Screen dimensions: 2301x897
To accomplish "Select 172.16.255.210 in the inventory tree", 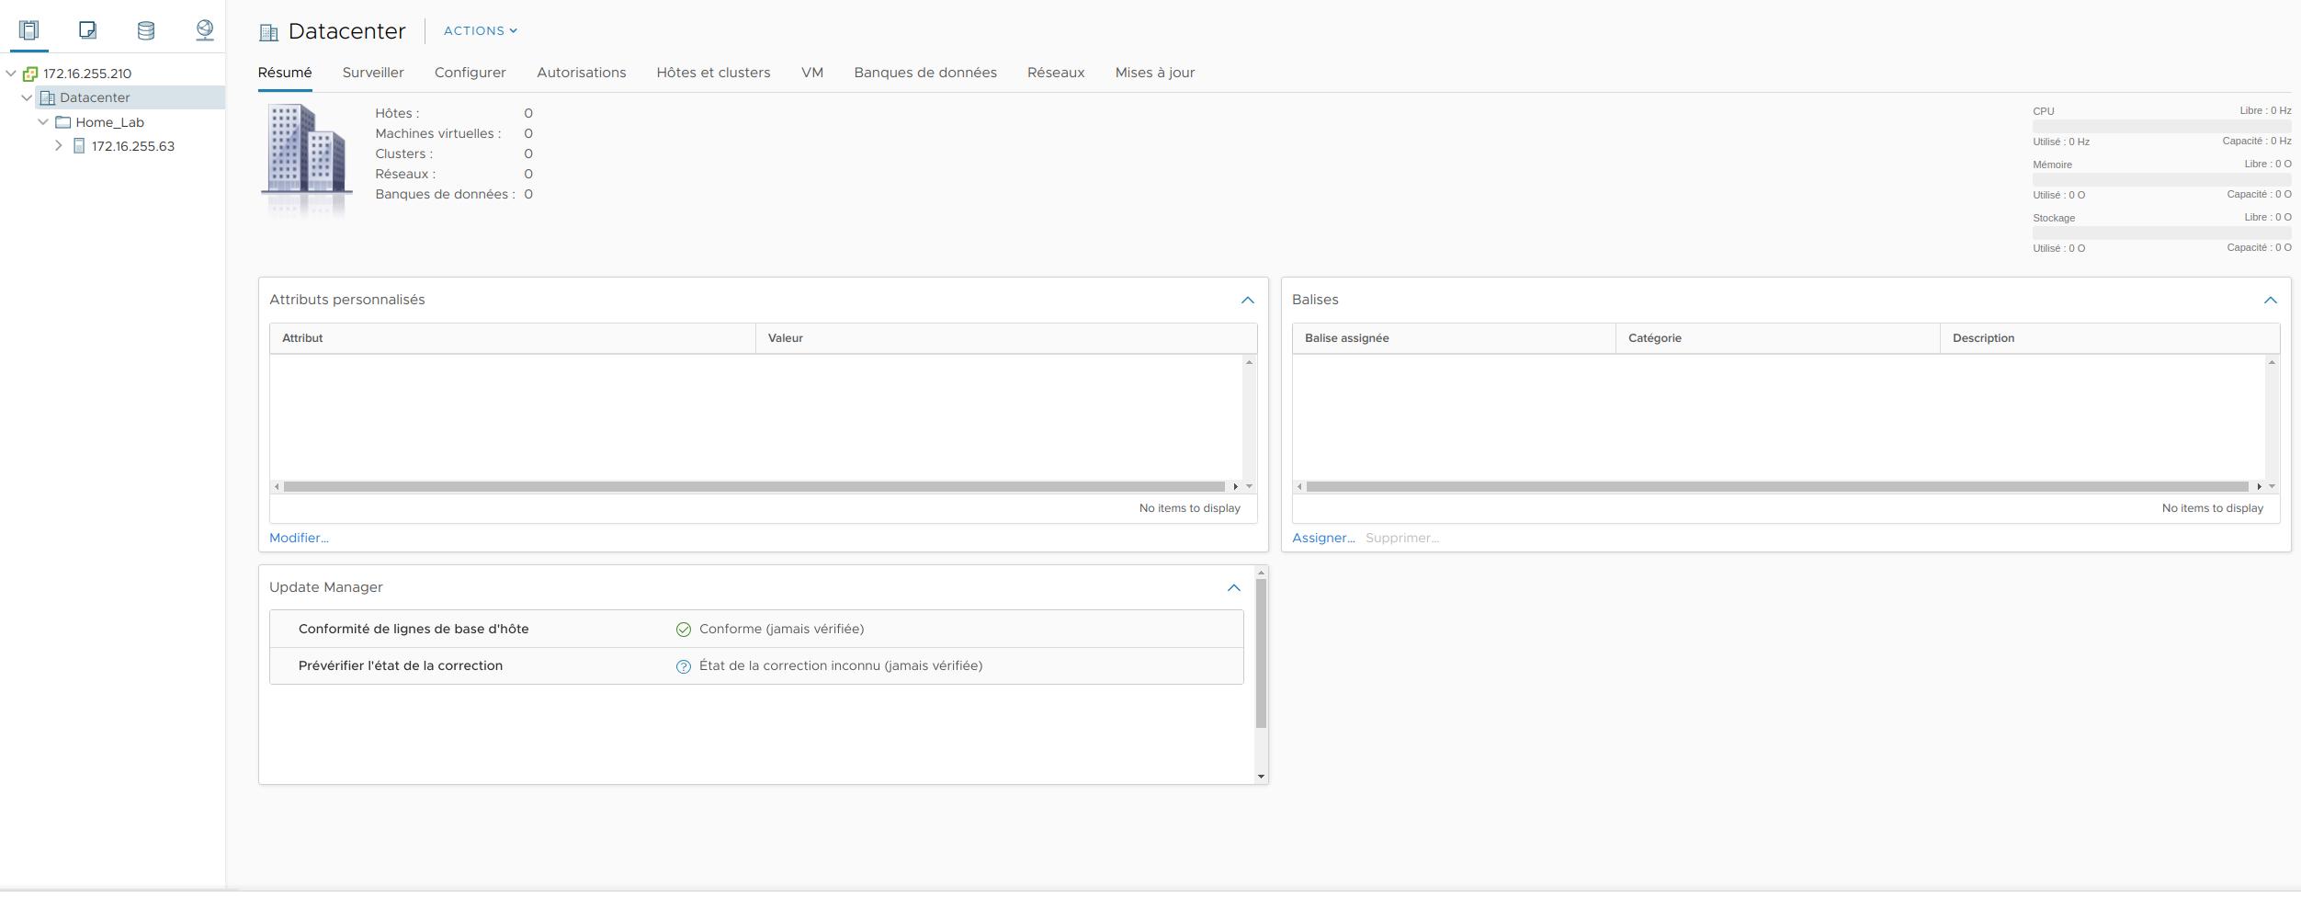I will click(x=87, y=74).
